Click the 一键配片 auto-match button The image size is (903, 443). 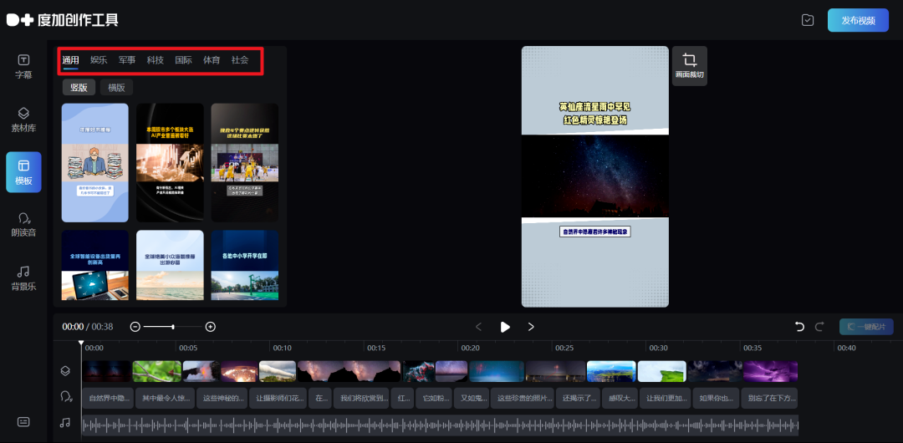866,327
